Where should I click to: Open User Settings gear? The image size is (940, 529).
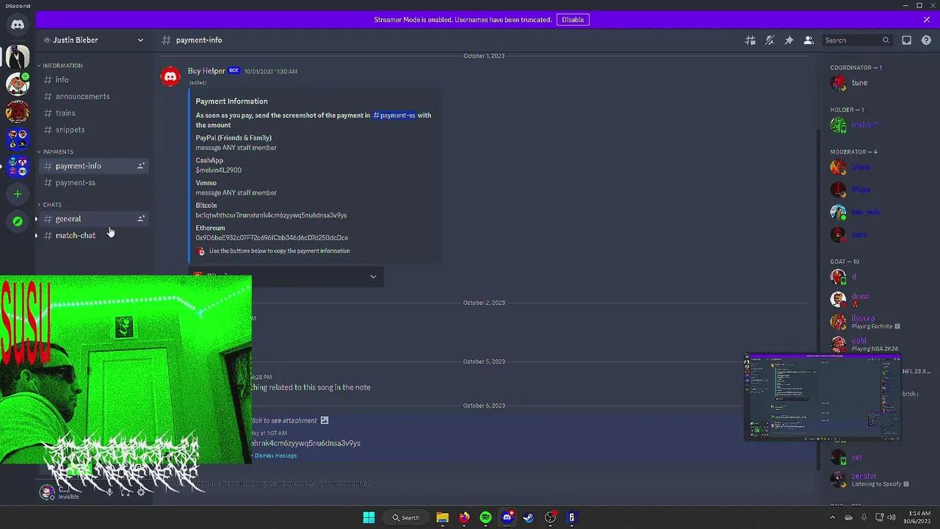(x=142, y=493)
